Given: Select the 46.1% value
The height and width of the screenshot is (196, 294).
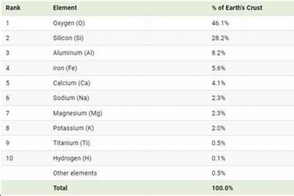Looking at the screenshot, I should coord(220,23).
